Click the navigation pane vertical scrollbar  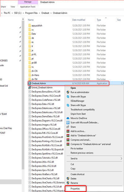point(23,95)
